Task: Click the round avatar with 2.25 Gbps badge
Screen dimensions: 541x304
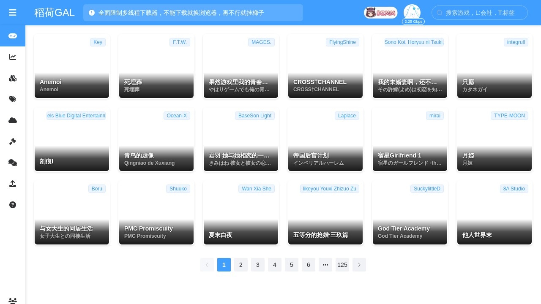Action: 412,12
